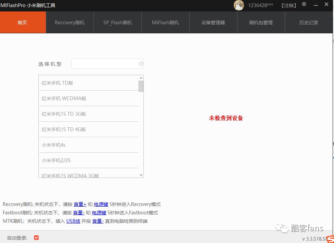Minimize the MiFlashPro window
334x243 pixels.
(316, 5)
